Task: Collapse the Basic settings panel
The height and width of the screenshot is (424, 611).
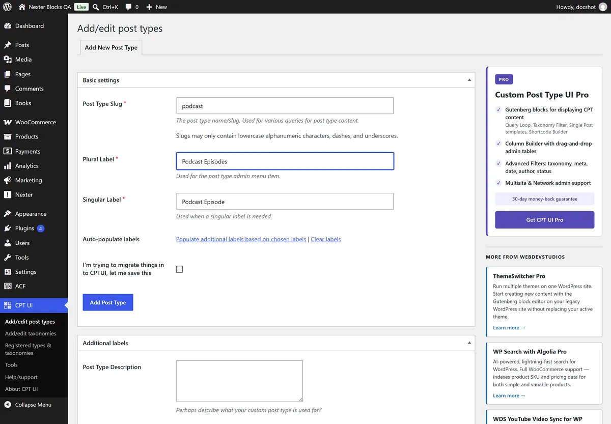Action: (x=469, y=80)
